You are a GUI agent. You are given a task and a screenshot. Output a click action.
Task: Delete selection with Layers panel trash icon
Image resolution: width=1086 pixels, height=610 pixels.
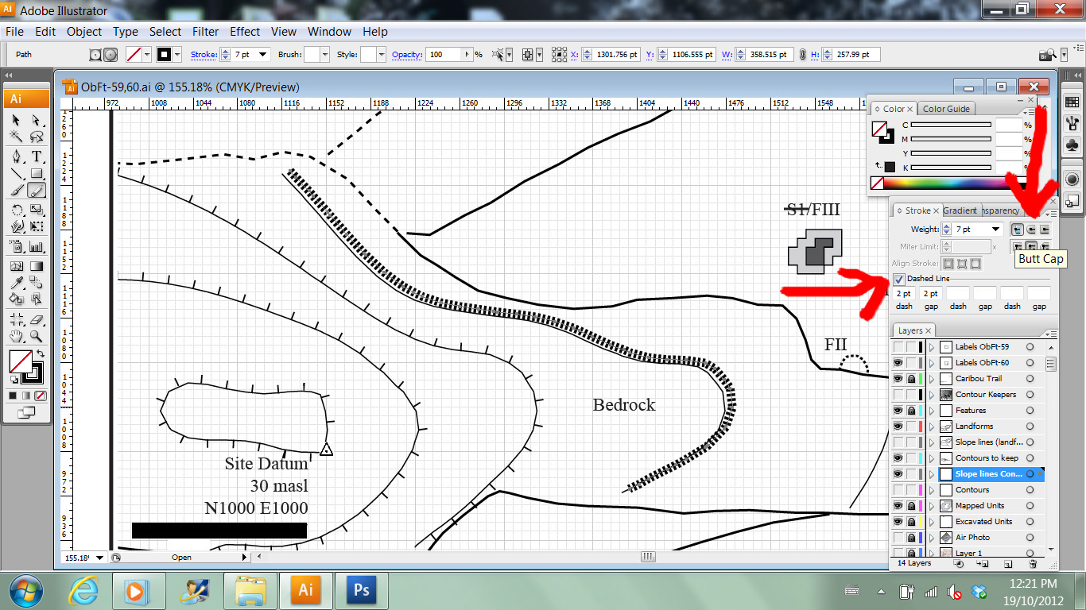1033,564
